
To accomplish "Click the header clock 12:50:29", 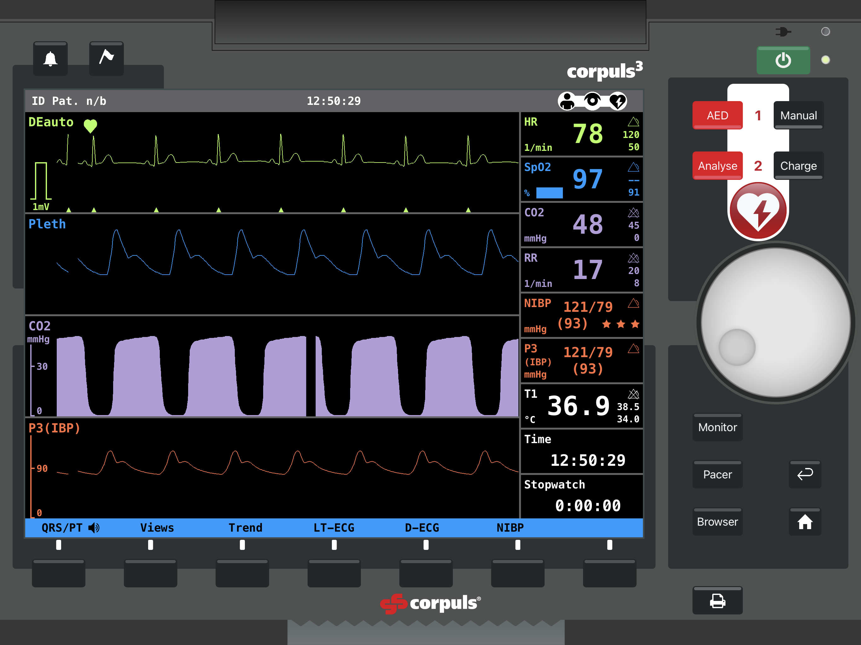I will coord(333,101).
